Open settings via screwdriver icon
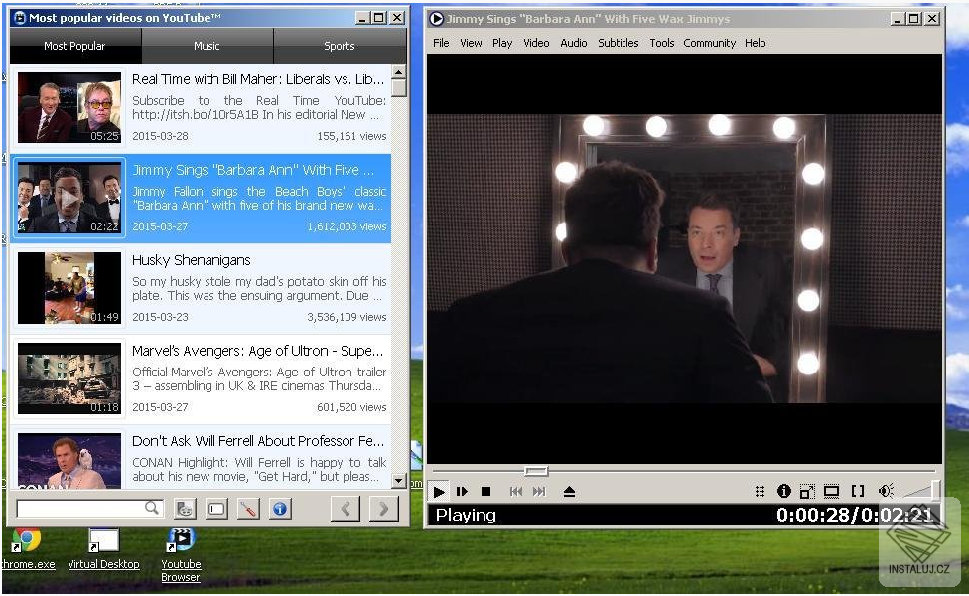Image resolution: width=969 pixels, height=596 pixels. (248, 509)
